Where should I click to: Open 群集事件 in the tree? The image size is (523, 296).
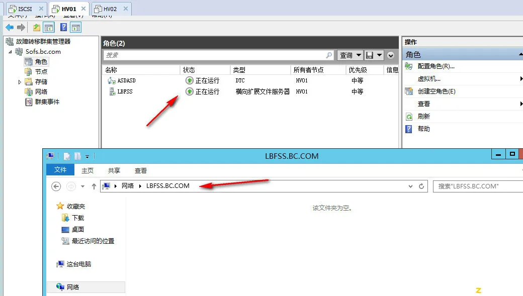point(47,102)
